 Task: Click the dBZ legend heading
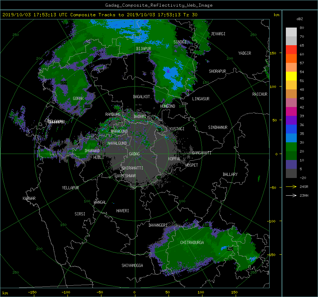[300, 19]
